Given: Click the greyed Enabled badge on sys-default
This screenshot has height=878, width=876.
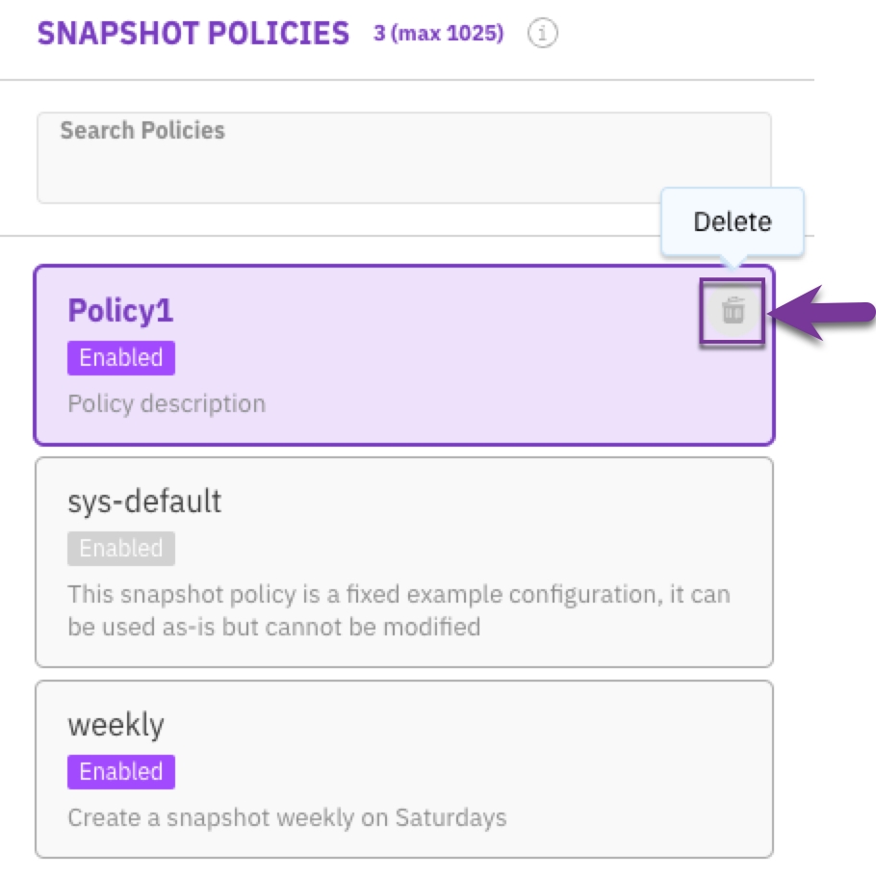Looking at the screenshot, I should 121,548.
